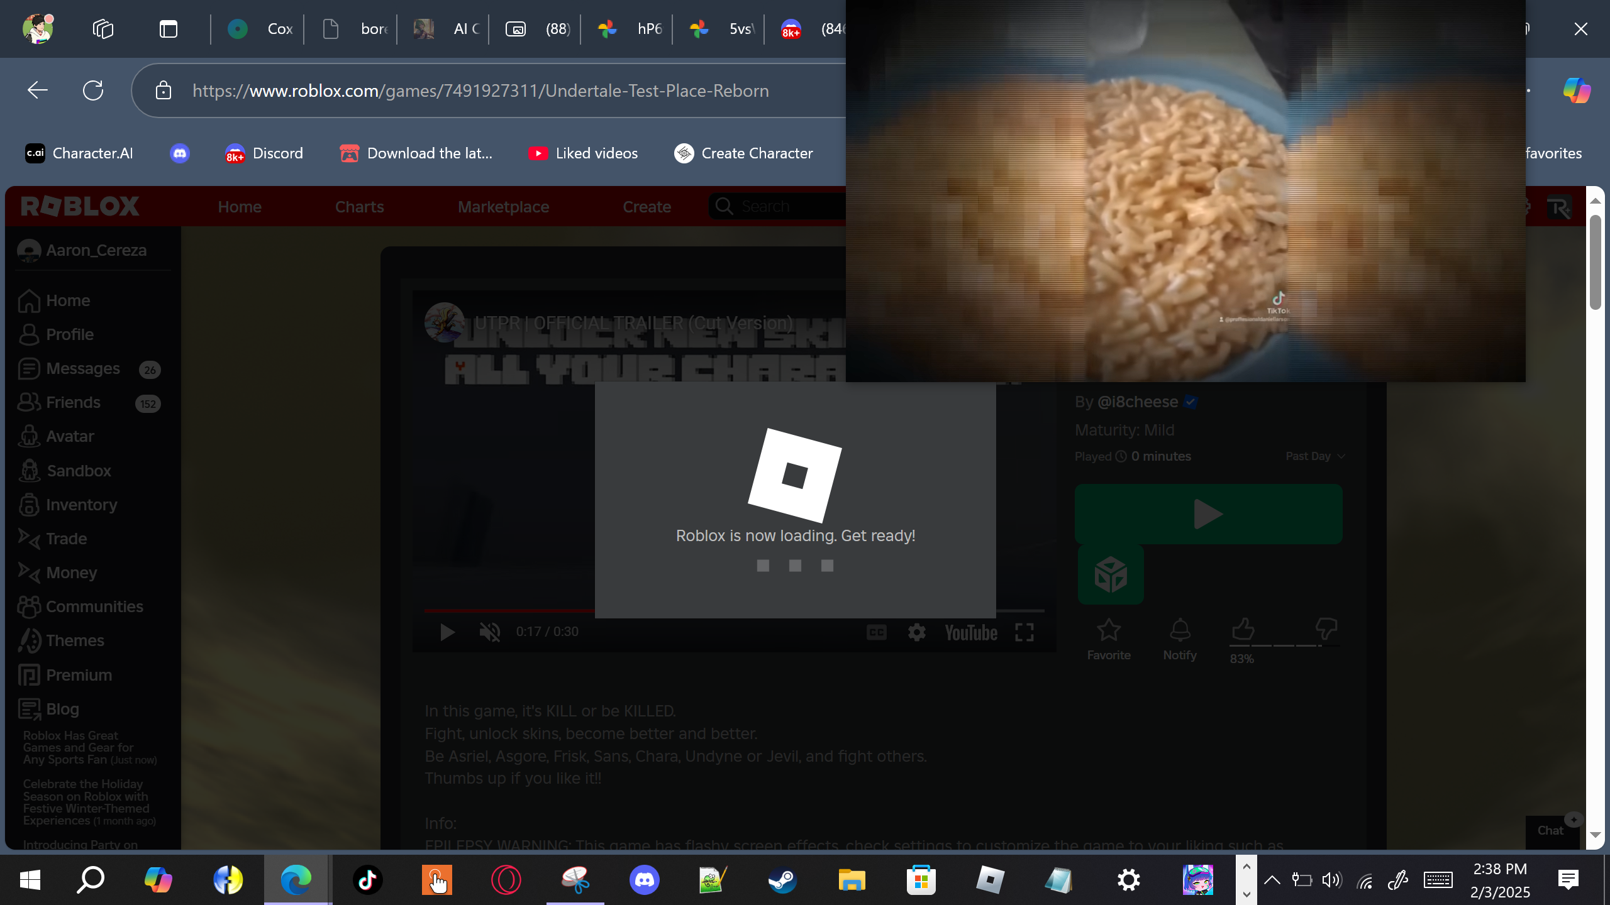Open Marketplace in Roblox top navigation
The height and width of the screenshot is (905, 1610).
tap(503, 207)
